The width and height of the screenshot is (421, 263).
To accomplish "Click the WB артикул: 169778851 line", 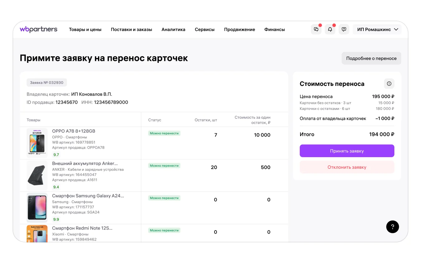I will pyautogui.click(x=74, y=142).
